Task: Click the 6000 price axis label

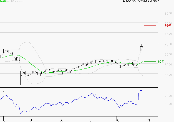Action: tap(168, 65)
